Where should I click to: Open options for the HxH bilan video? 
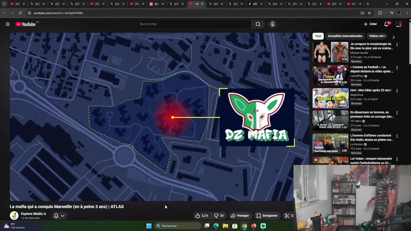tap(397, 91)
